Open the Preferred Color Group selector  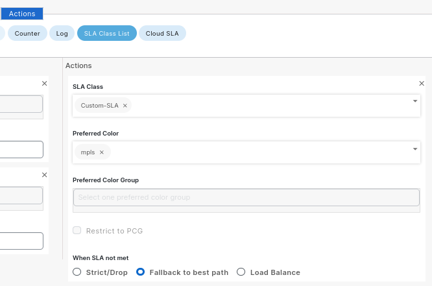coord(246,197)
